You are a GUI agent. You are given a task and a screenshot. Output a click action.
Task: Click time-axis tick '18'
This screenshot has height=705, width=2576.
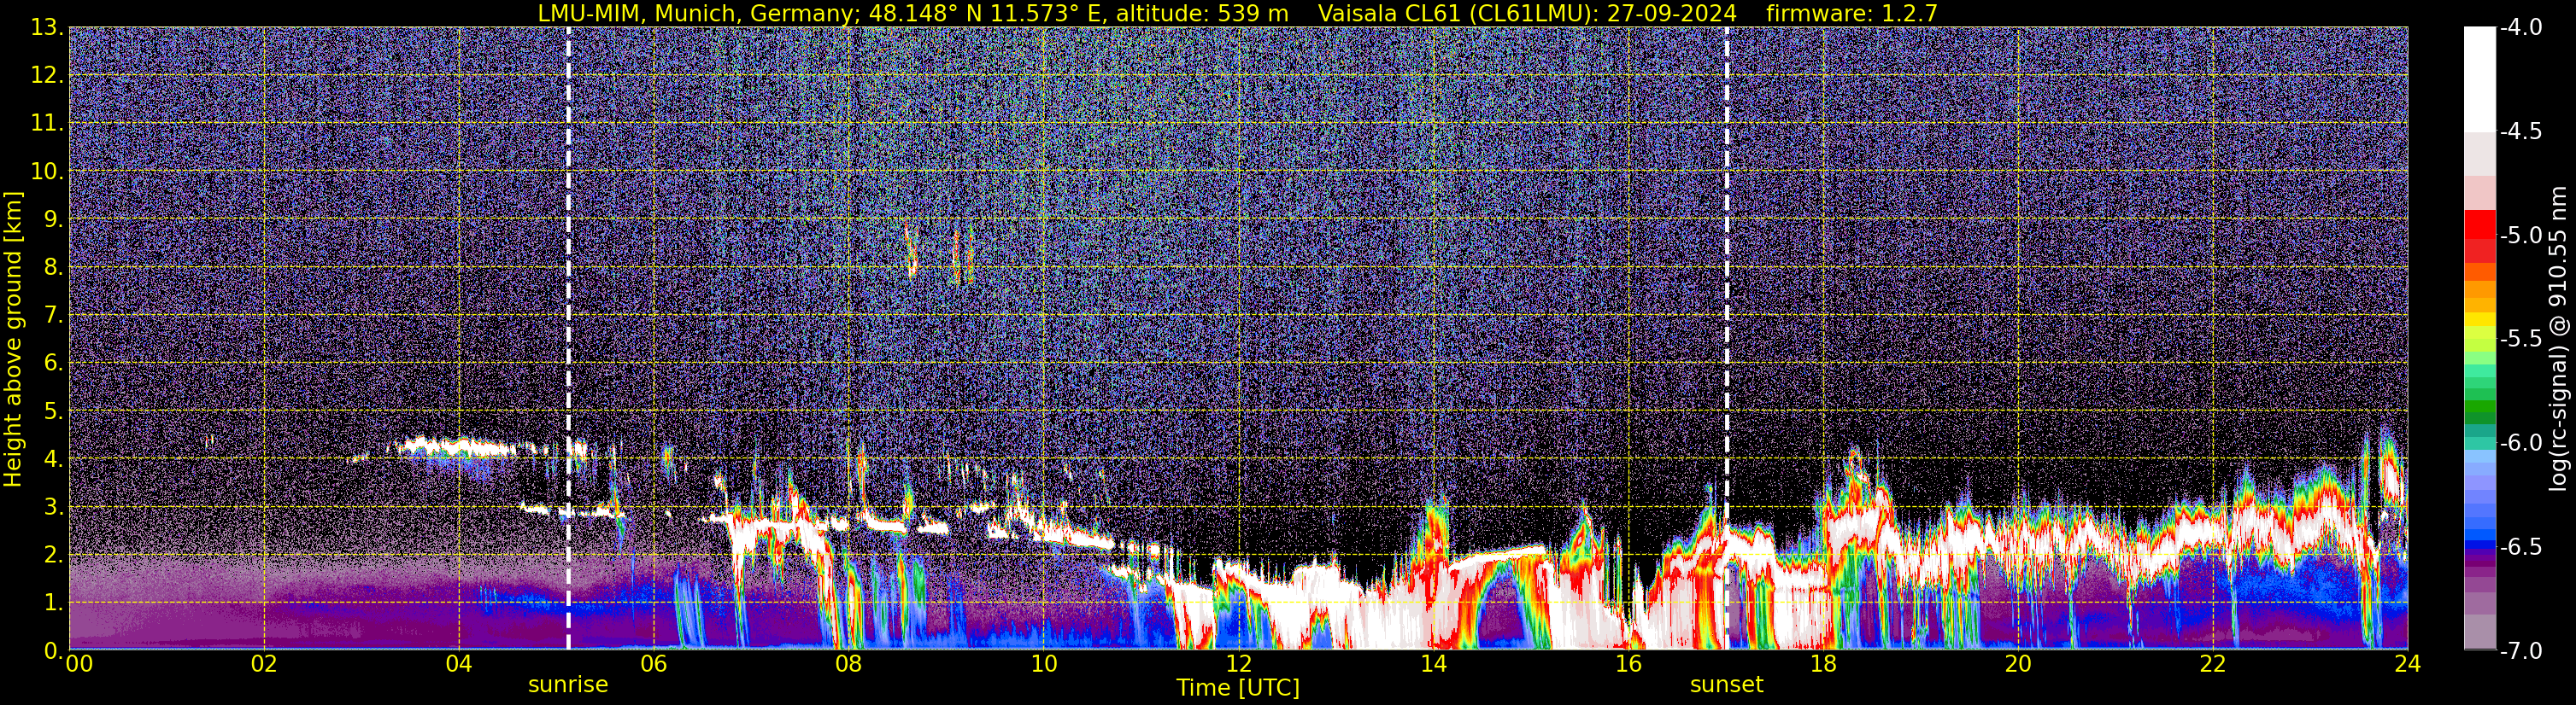tap(1823, 665)
